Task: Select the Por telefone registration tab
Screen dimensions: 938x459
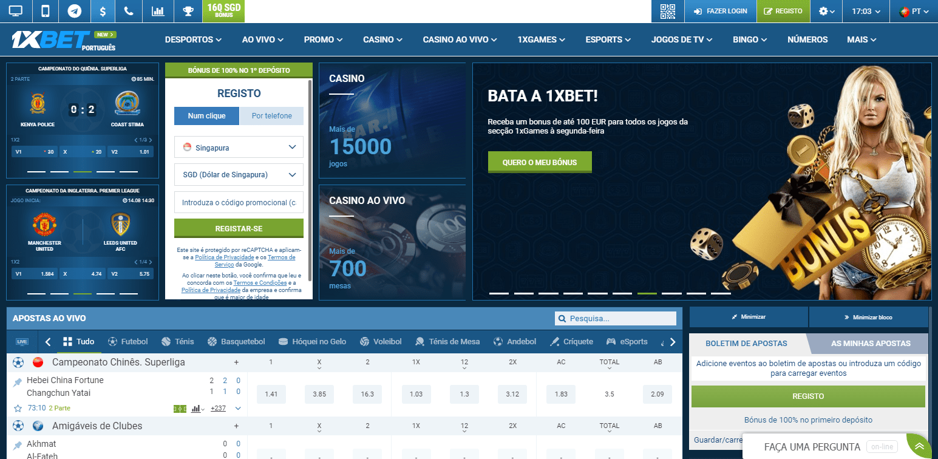Action: coord(271,116)
